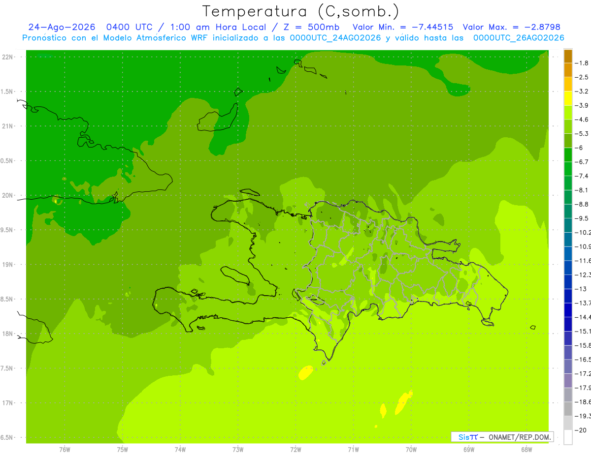Click the "Valor Max. = -2.8798" text
Image resolution: width=591 pixels, height=456 pixels.
click(511, 28)
